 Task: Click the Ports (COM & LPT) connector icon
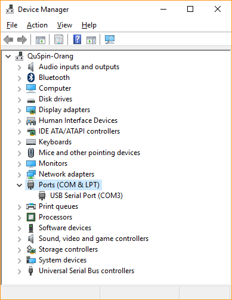(30, 185)
